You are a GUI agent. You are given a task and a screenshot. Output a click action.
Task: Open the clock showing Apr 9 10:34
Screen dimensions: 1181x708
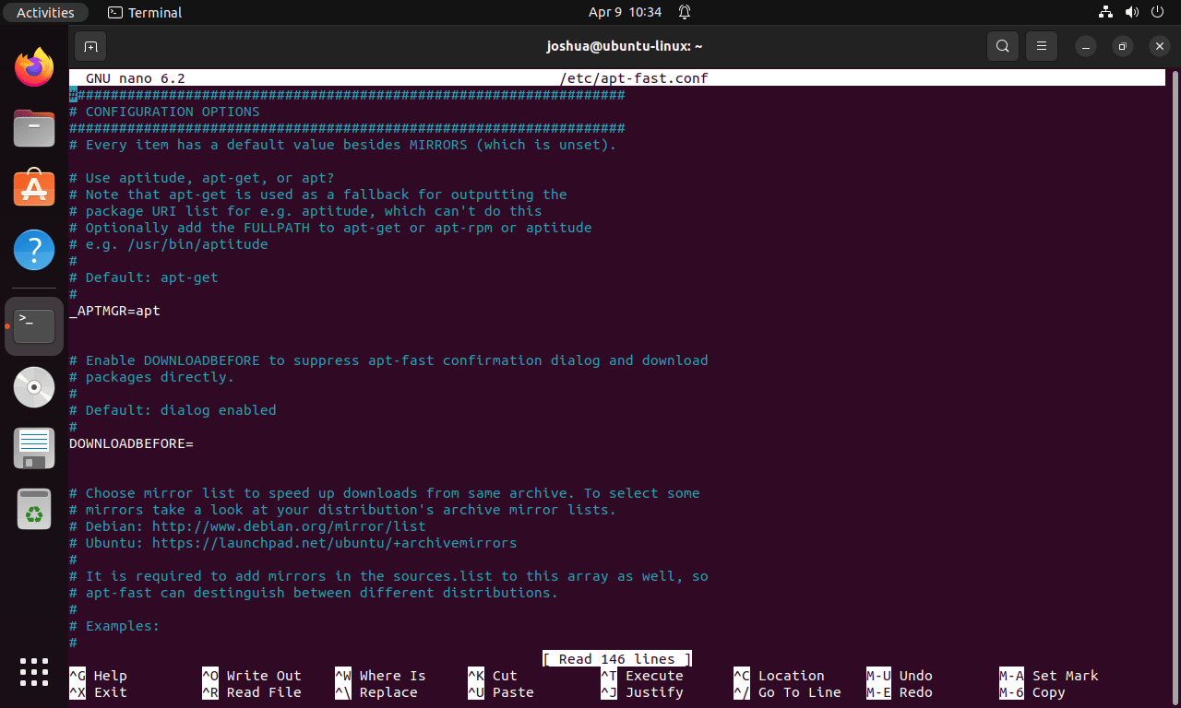(x=626, y=13)
